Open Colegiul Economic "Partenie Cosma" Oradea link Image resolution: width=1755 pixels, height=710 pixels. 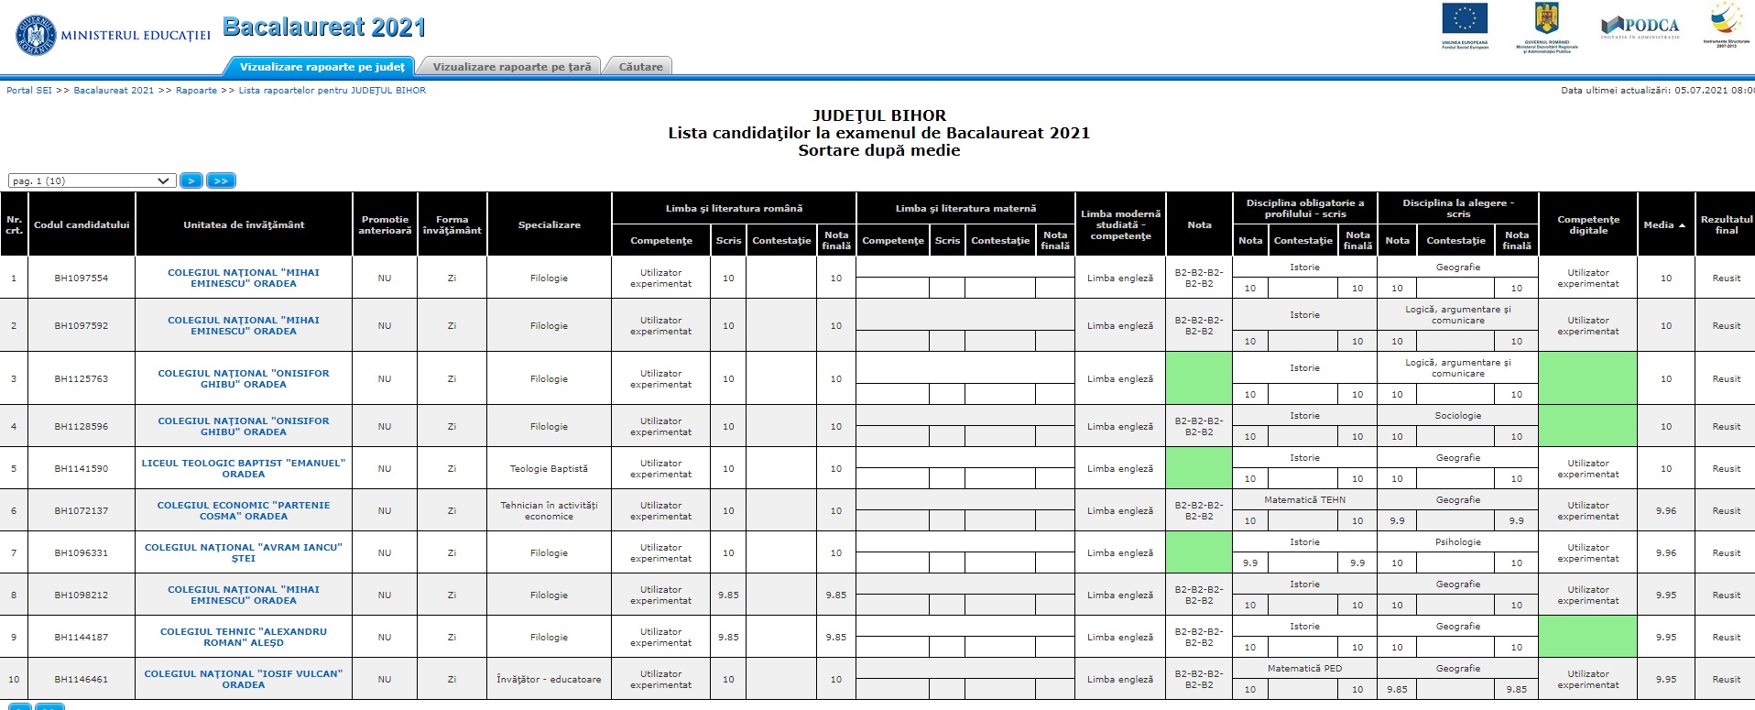click(244, 510)
